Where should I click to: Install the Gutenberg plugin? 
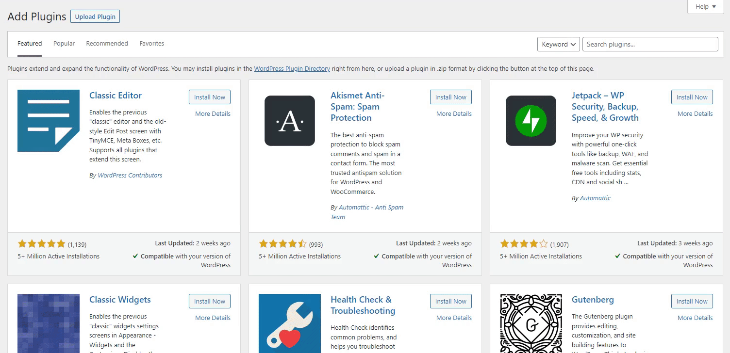[692, 301]
